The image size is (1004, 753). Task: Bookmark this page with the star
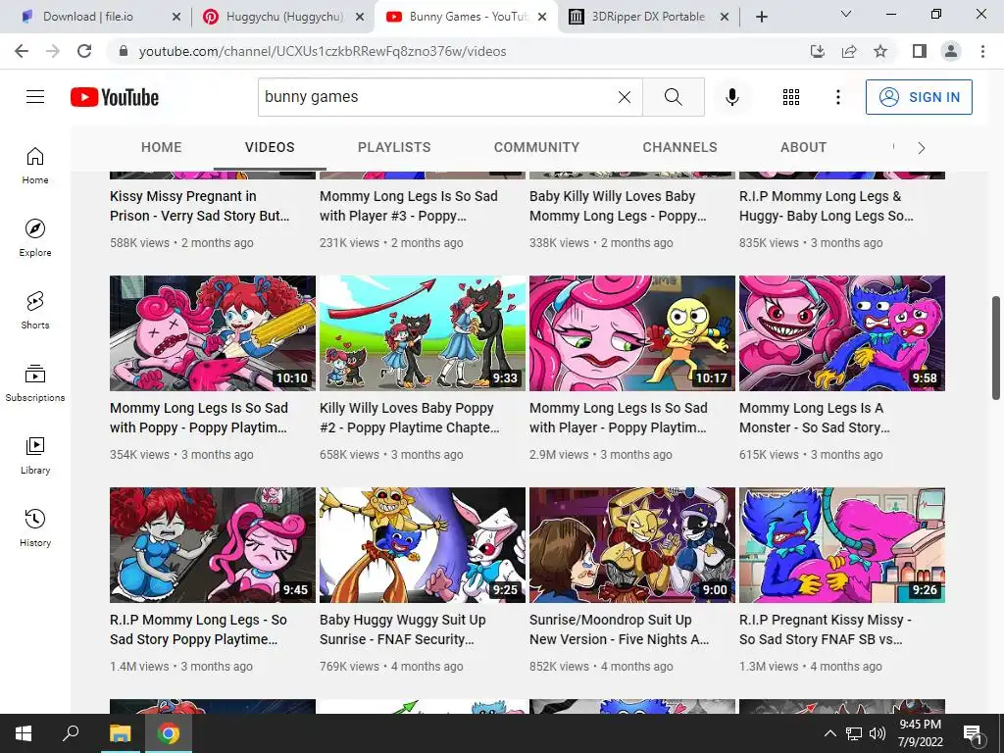coord(880,51)
